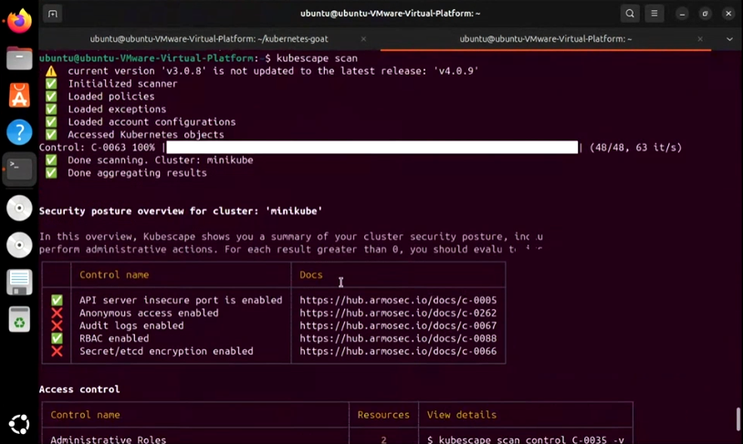Viewport: 743px width, 444px height.
Task: Click the new tab icon in titlebar
Action: [53, 14]
